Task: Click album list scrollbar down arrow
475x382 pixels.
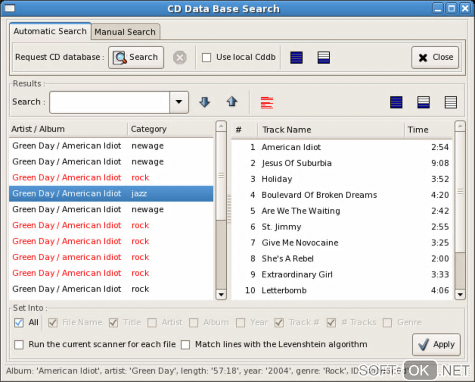Action: [221, 295]
